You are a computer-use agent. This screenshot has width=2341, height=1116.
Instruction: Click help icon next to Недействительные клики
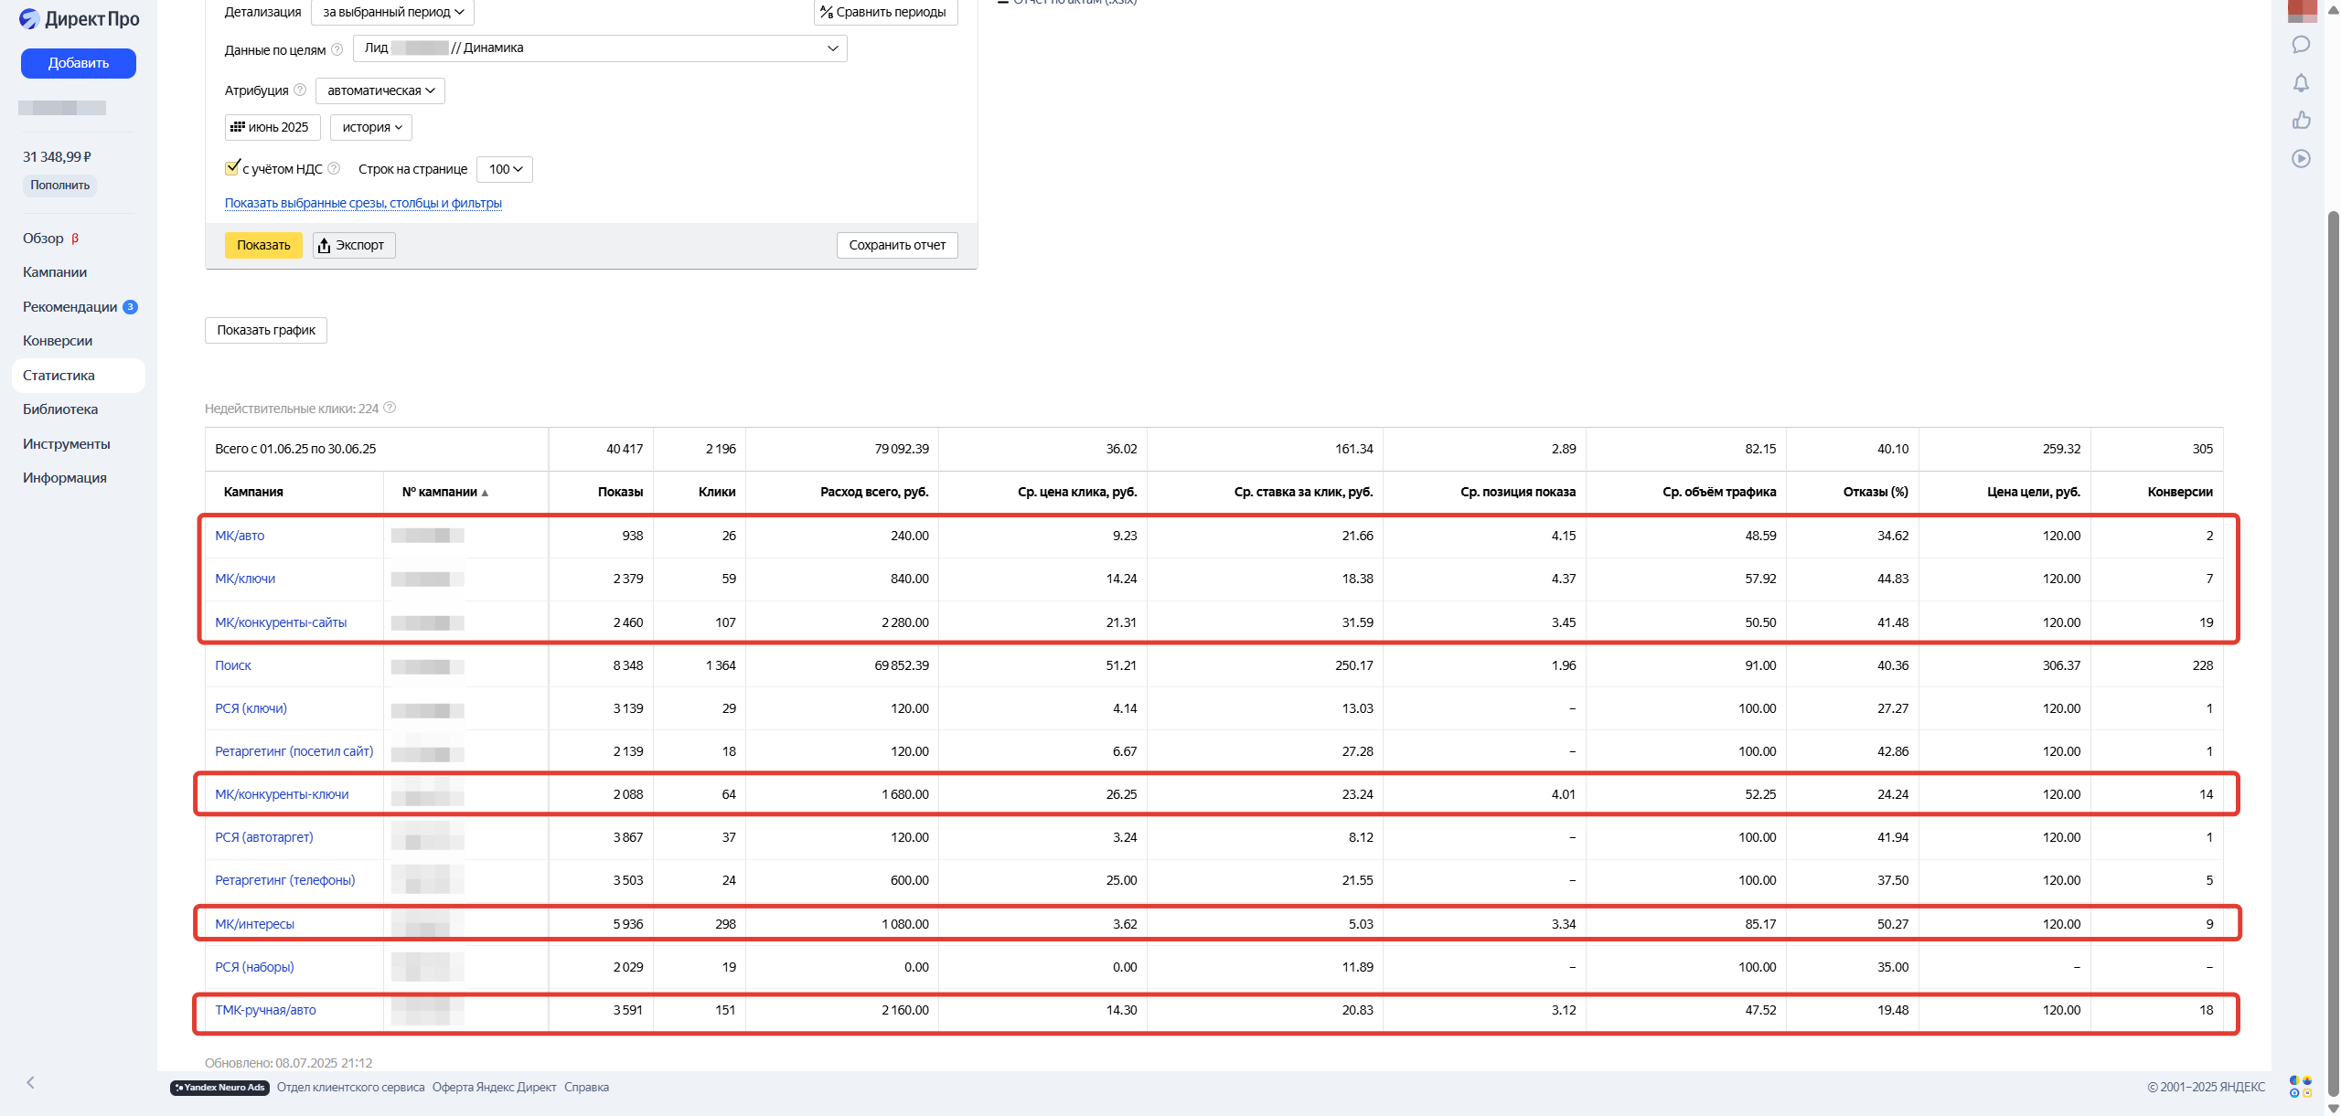point(390,408)
